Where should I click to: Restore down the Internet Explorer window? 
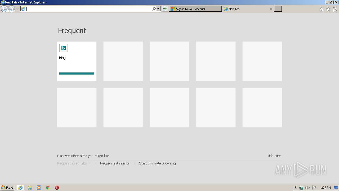pos(331,2)
